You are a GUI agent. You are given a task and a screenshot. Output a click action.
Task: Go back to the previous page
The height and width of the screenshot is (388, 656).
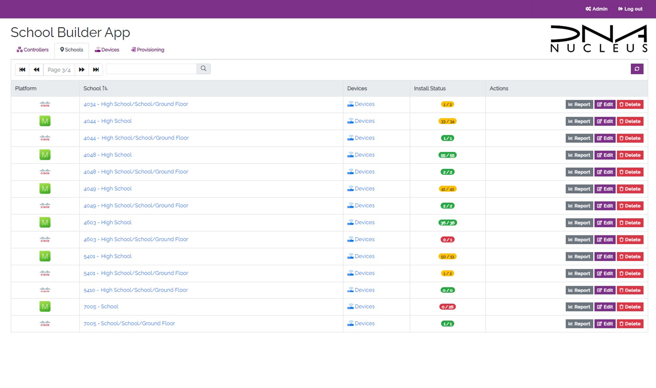point(36,69)
